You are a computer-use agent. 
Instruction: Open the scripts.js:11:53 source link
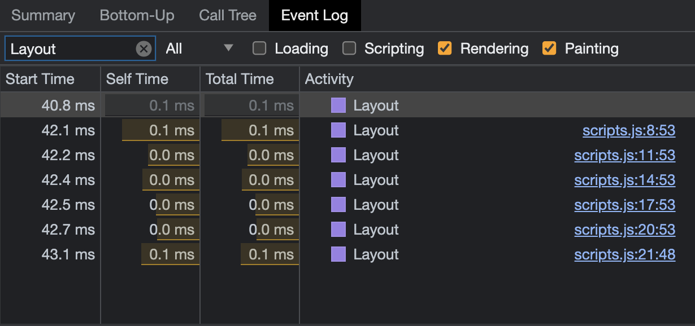[624, 155]
